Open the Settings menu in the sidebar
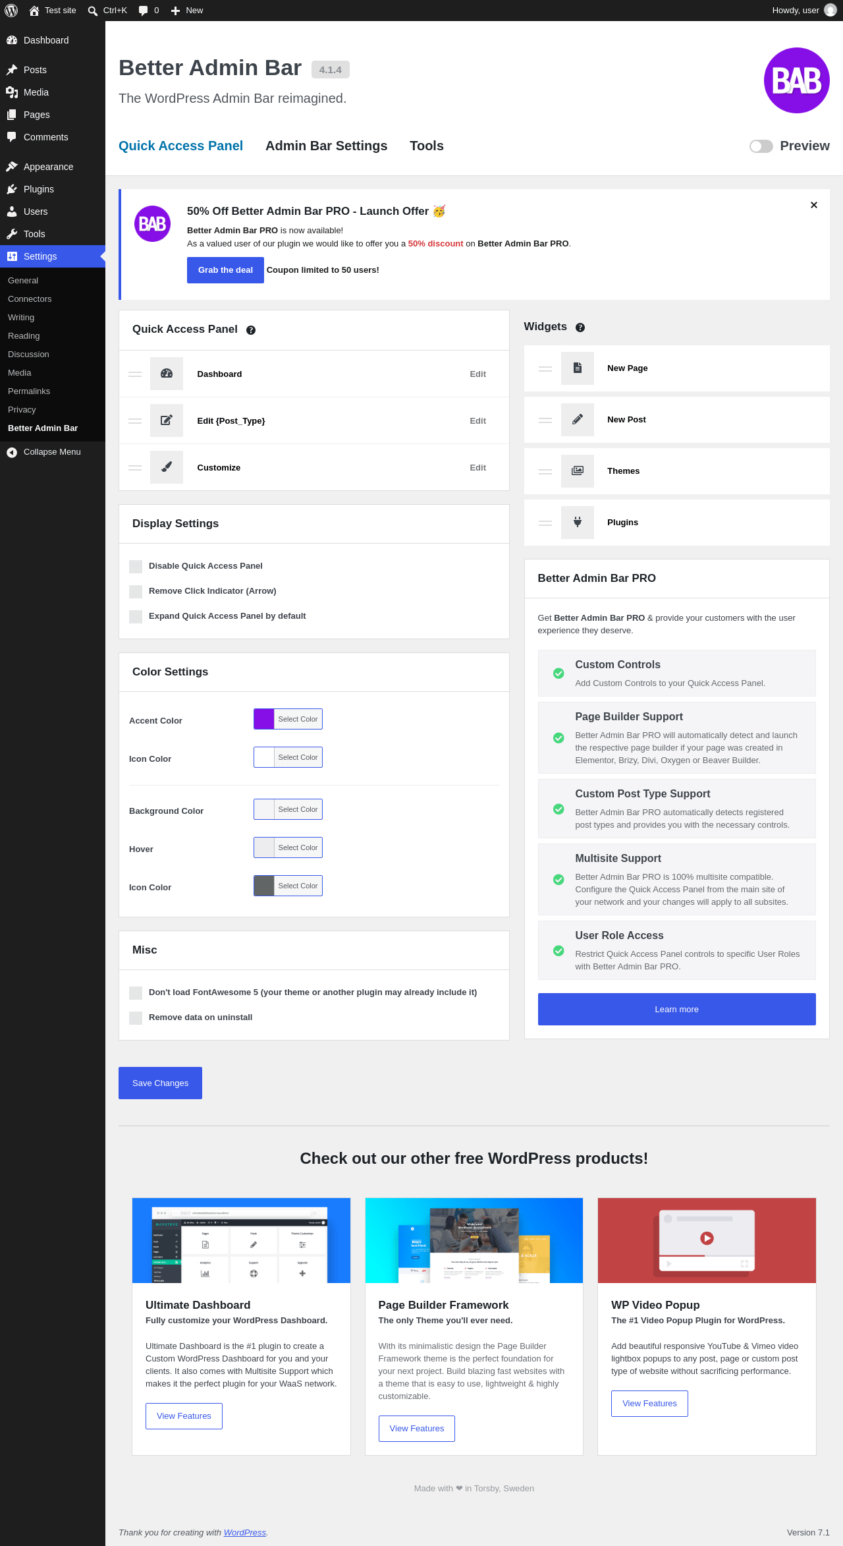 point(53,256)
